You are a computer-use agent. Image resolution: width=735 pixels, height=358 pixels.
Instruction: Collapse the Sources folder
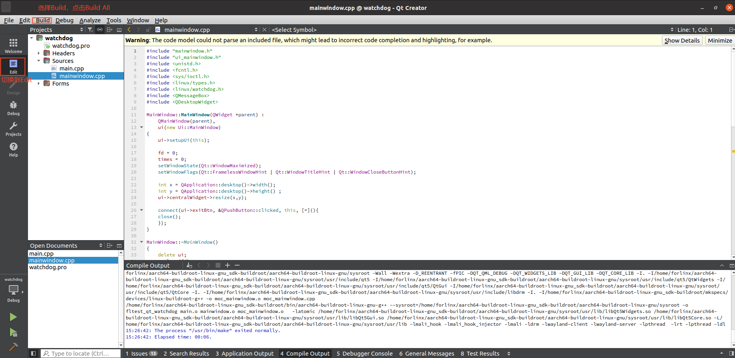click(x=39, y=61)
